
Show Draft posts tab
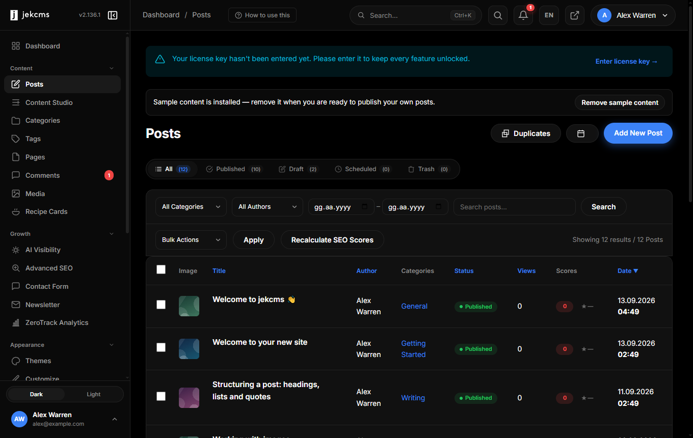[298, 169]
